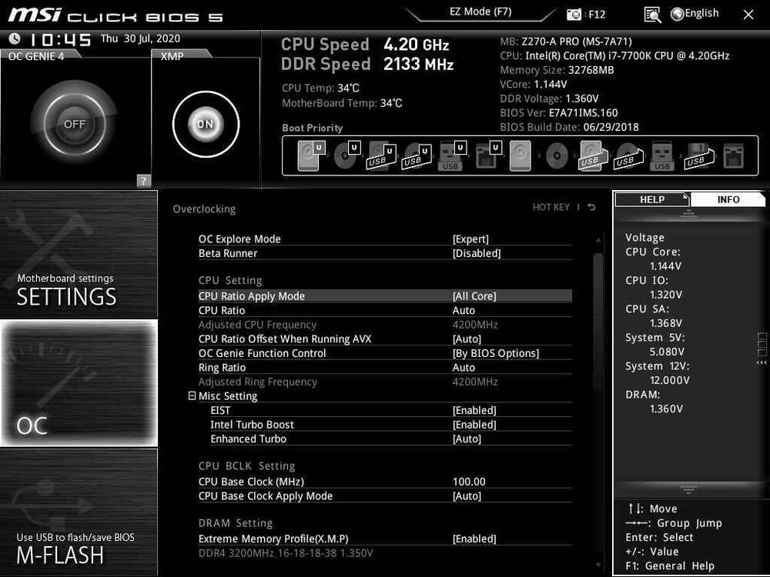Switch to the INFO tab
This screenshot has width=770, height=577.
(x=728, y=200)
